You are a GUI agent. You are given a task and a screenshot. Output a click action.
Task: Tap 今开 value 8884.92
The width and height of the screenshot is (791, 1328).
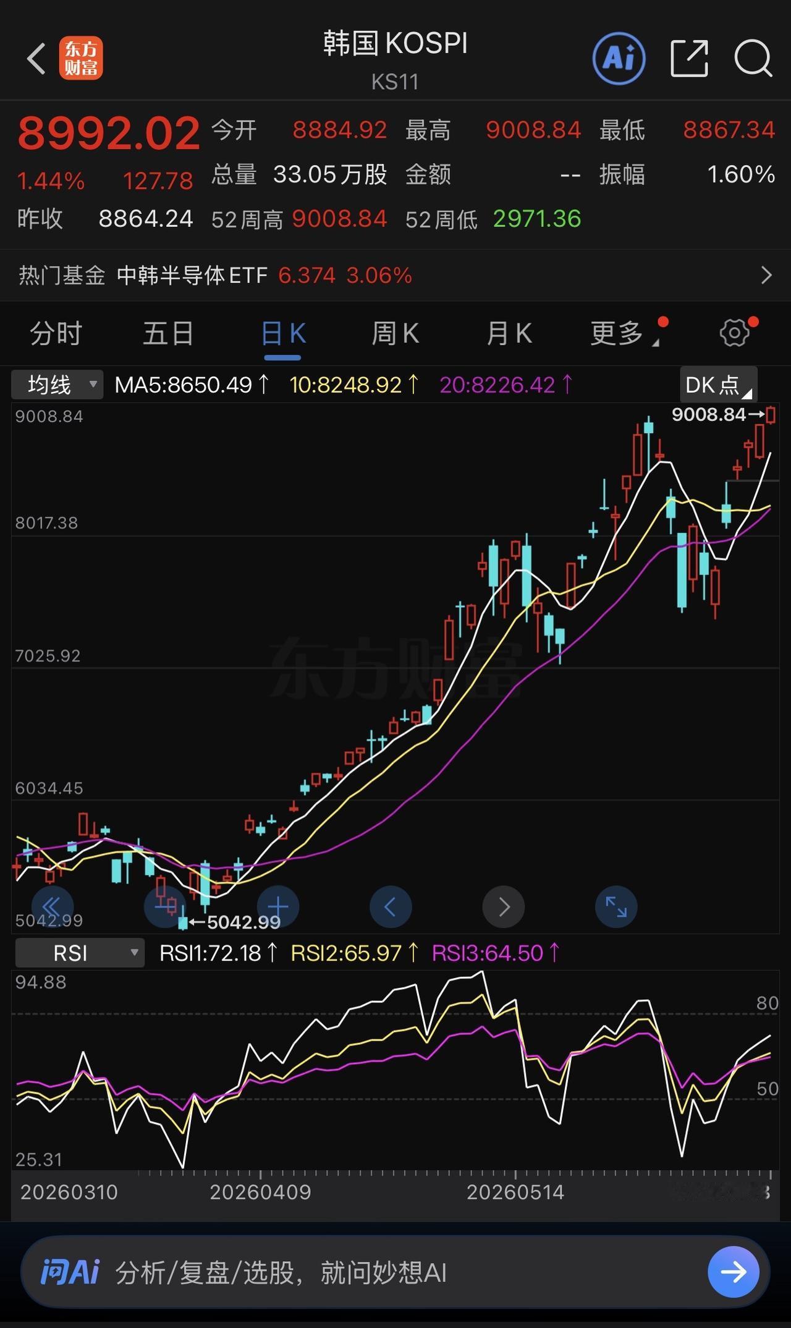tap(340, 130)
